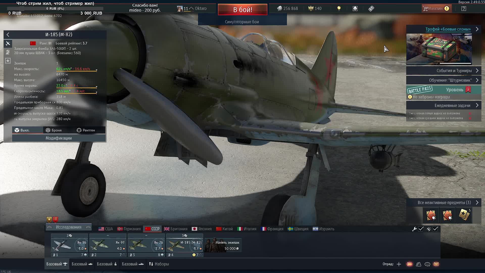
Task: Open the messages envelope icon near Отряд
Action: click(x=436, y=264)
